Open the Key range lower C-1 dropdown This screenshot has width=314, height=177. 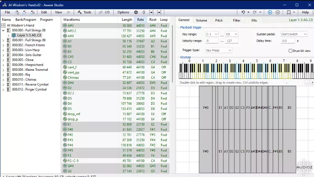pos(212,34)
